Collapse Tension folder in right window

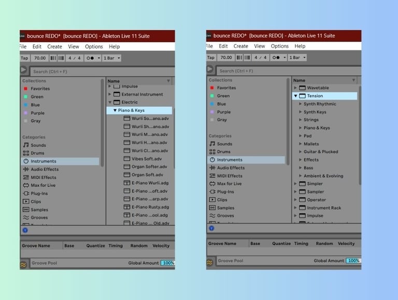pyautogui.click(x=296, y=96)
